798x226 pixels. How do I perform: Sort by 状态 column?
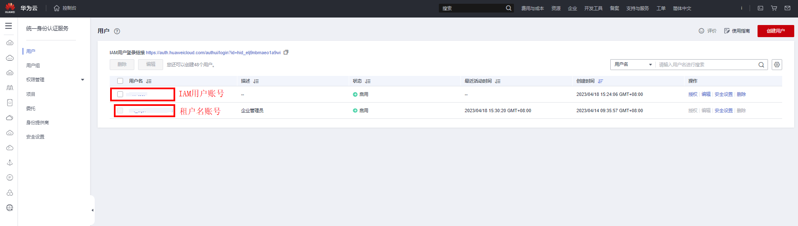coord(368,81)
